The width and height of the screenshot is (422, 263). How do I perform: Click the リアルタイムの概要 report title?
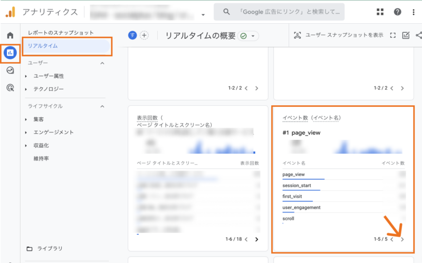pyautogui.click(x=200, y=36)
